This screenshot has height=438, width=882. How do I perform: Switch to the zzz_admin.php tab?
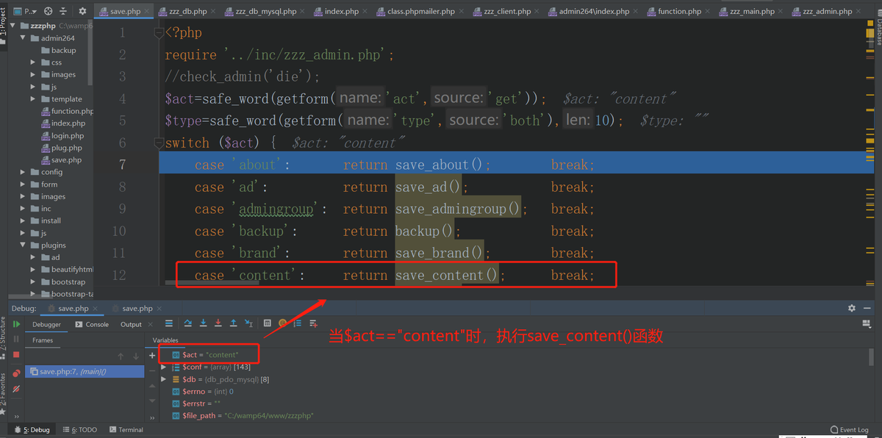click(827, 12)
